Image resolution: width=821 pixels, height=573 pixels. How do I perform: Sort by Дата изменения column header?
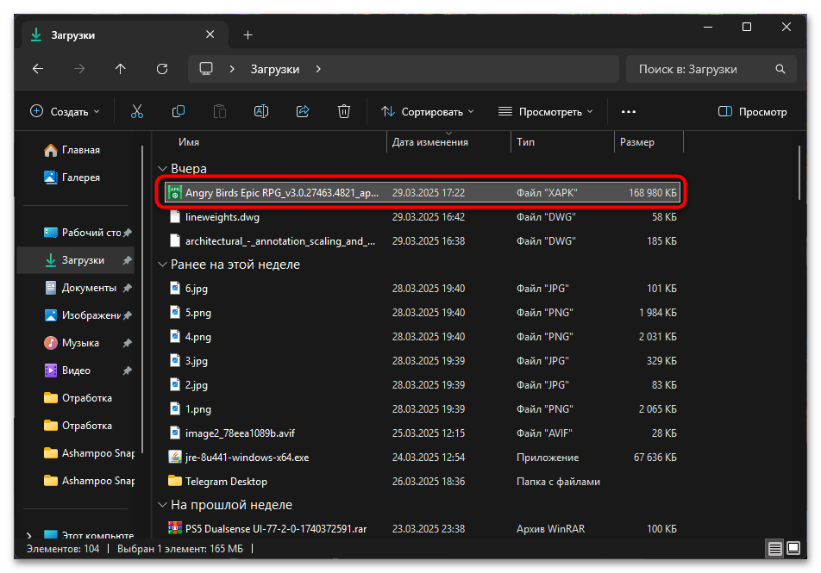(429, 142)
